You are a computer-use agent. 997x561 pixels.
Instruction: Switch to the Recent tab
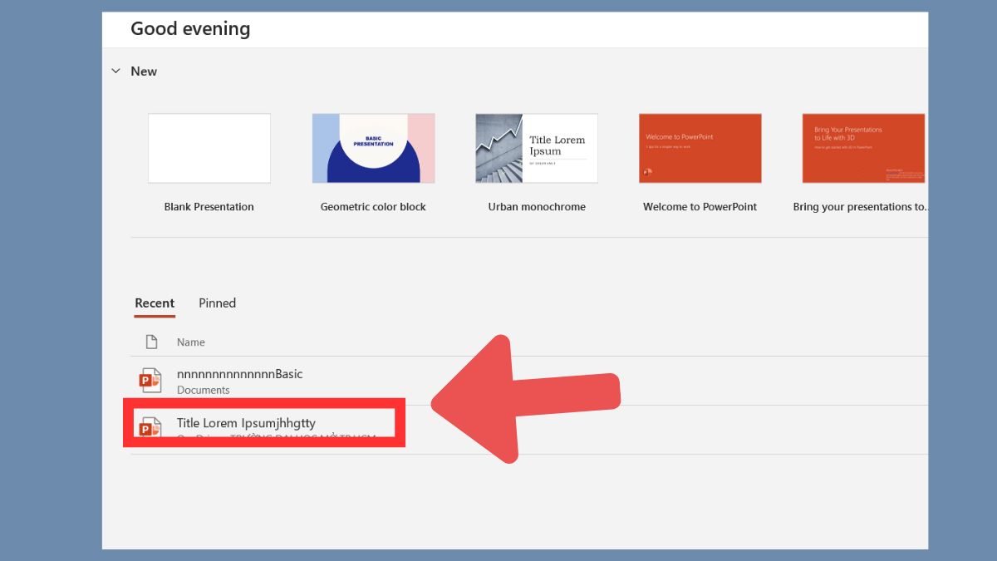point(155,303)
